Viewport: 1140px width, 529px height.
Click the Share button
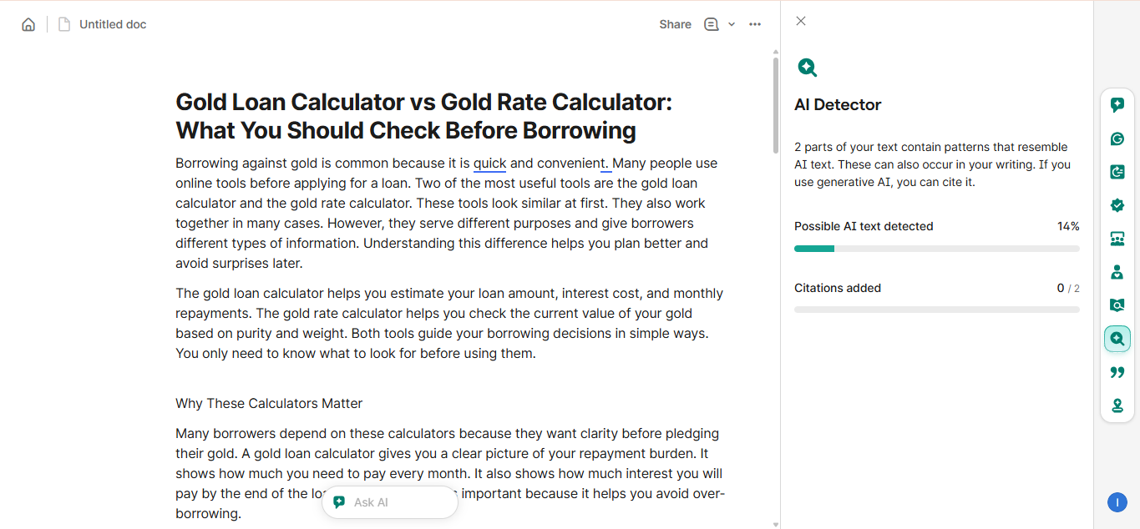click(x=675, y=24)
